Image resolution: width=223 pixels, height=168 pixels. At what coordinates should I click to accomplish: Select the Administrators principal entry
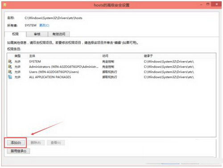click(x=64, y=67)
